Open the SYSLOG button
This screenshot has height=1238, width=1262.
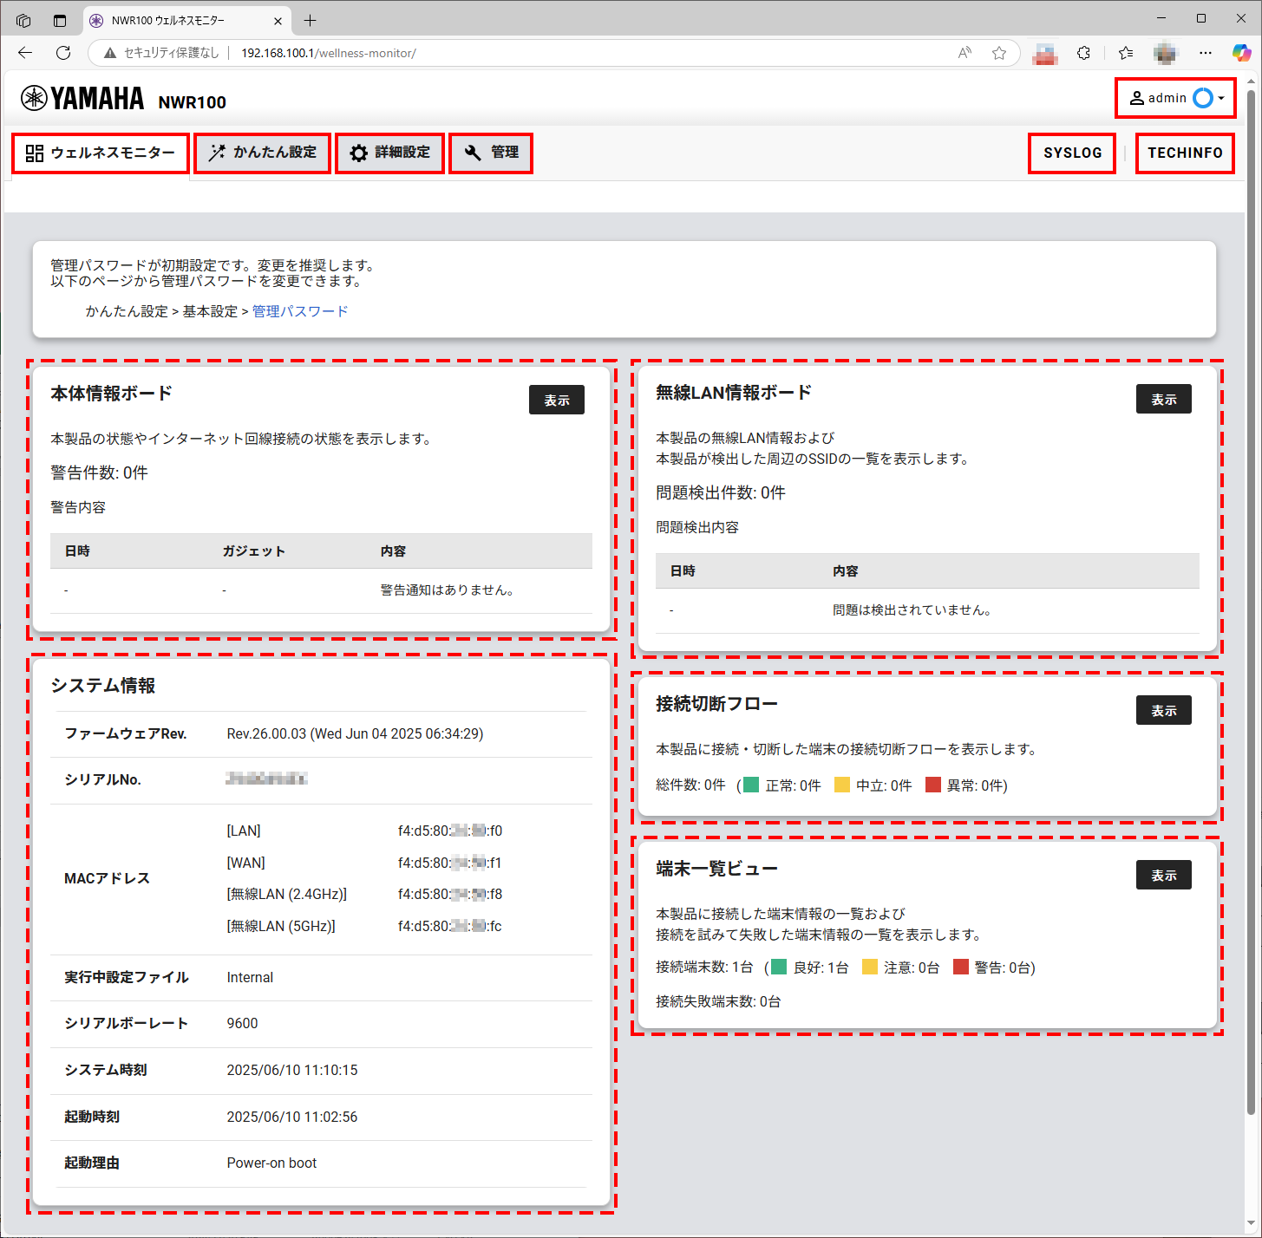point(1072,153)
